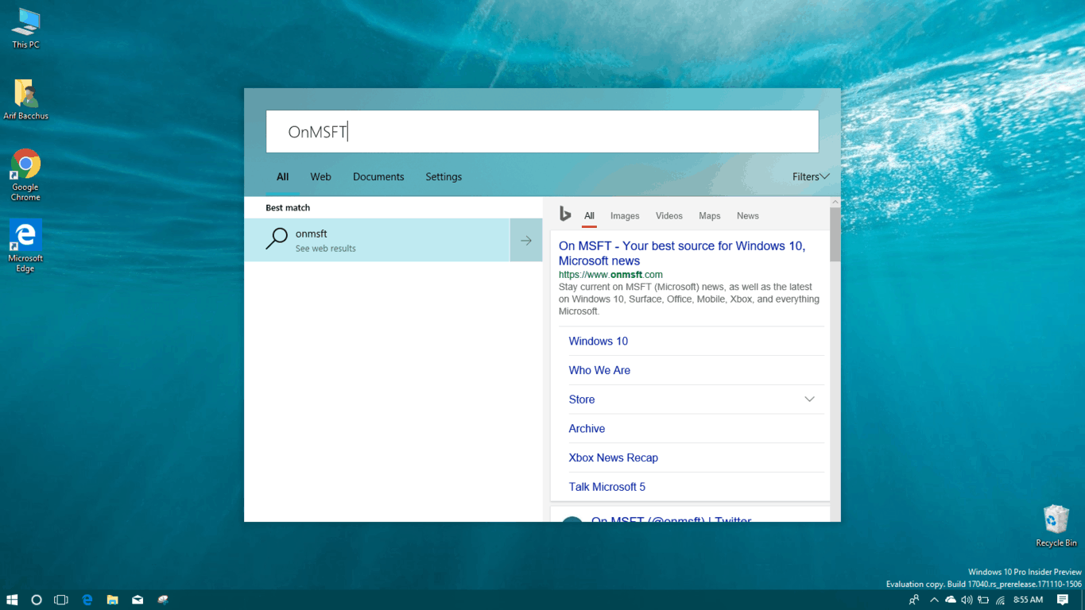Open the Who We Are sitelink

(599, 370)
